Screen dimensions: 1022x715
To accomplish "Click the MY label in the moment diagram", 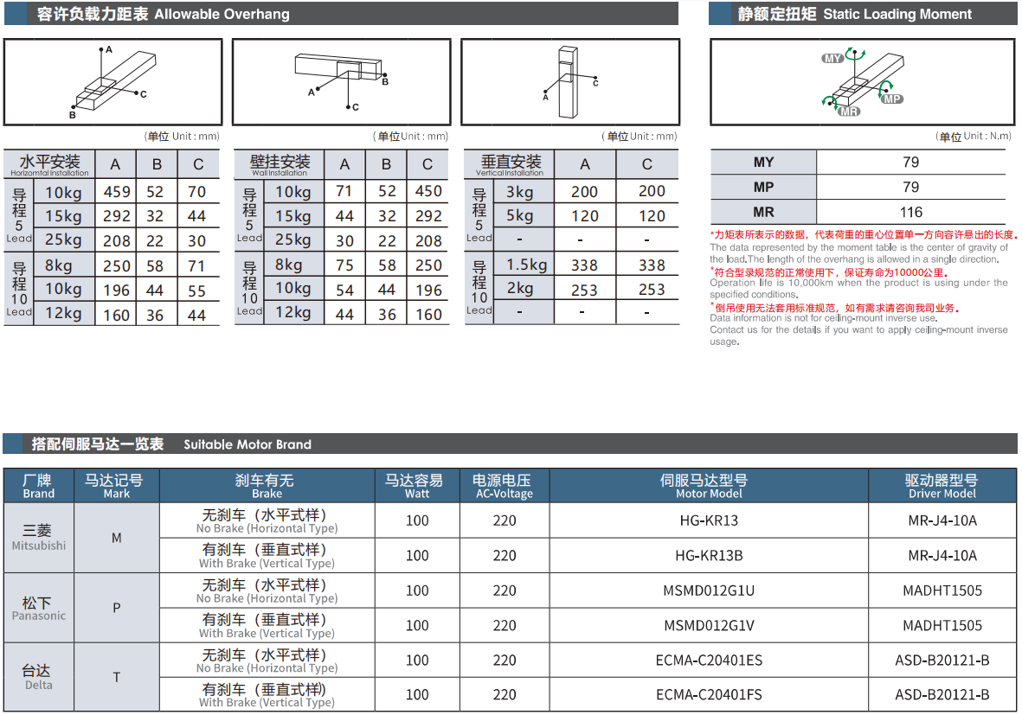I will tap(832, 58).
